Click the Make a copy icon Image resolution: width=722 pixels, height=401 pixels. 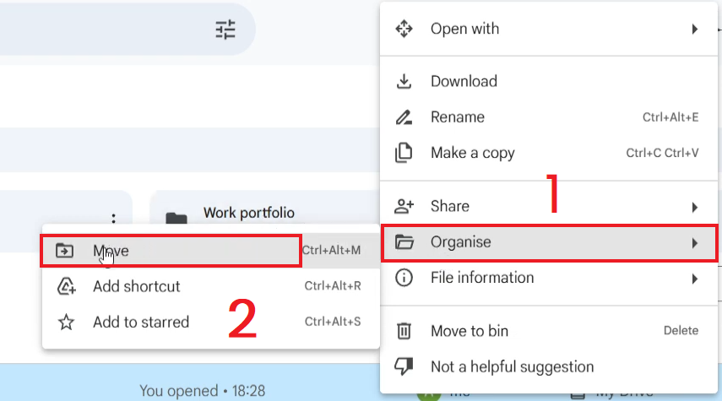point(404,153)
